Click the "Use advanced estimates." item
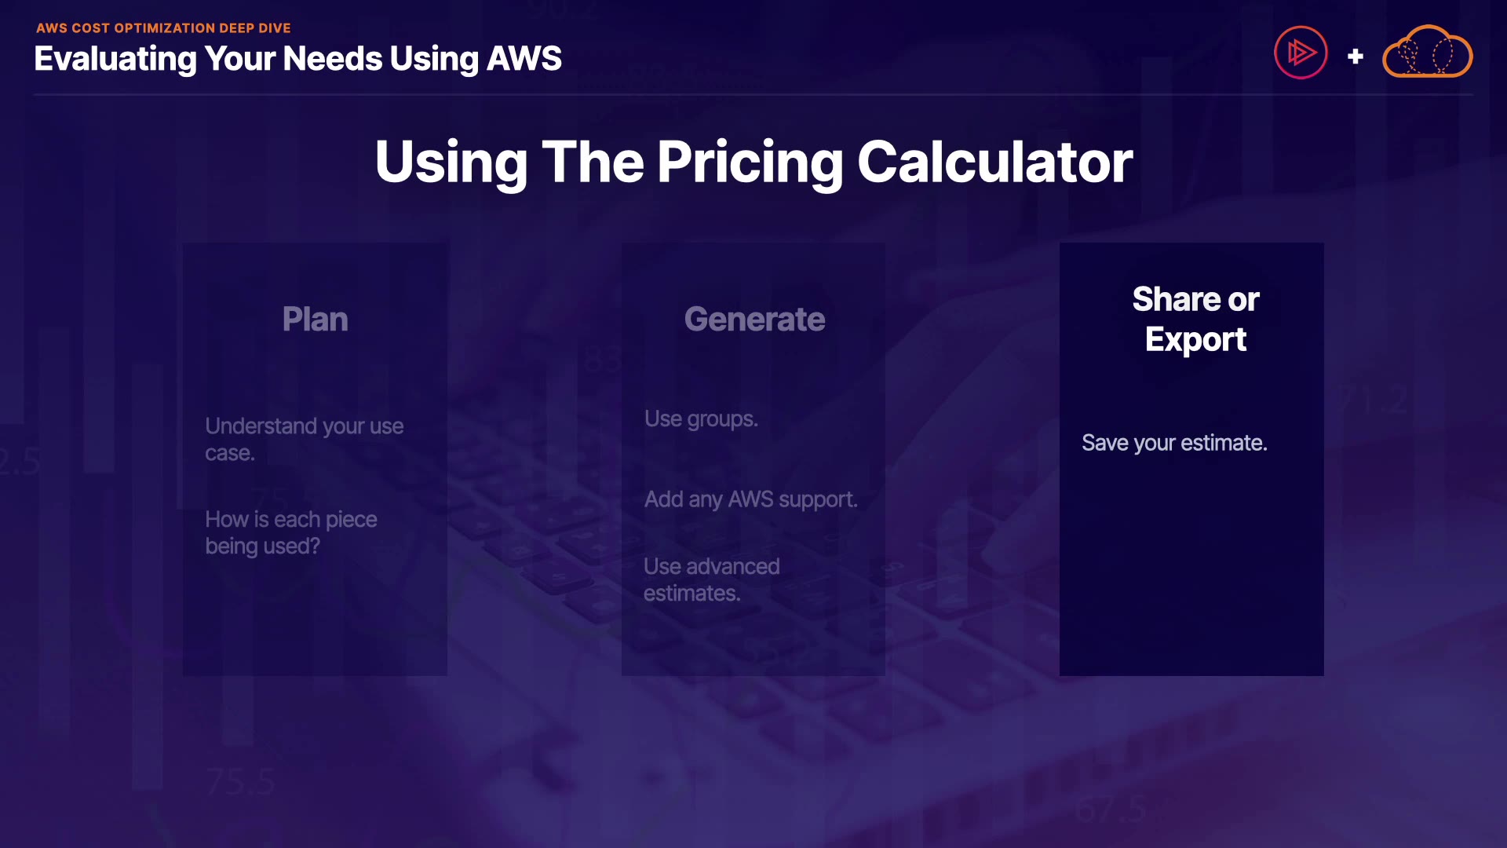This screenshot has height=848, width=1507. coord(711,579)
